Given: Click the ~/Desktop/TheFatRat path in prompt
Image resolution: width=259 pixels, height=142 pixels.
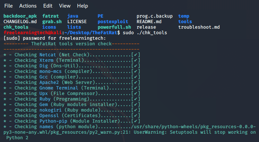Looking at the screenshot, I should coord(91,32).
